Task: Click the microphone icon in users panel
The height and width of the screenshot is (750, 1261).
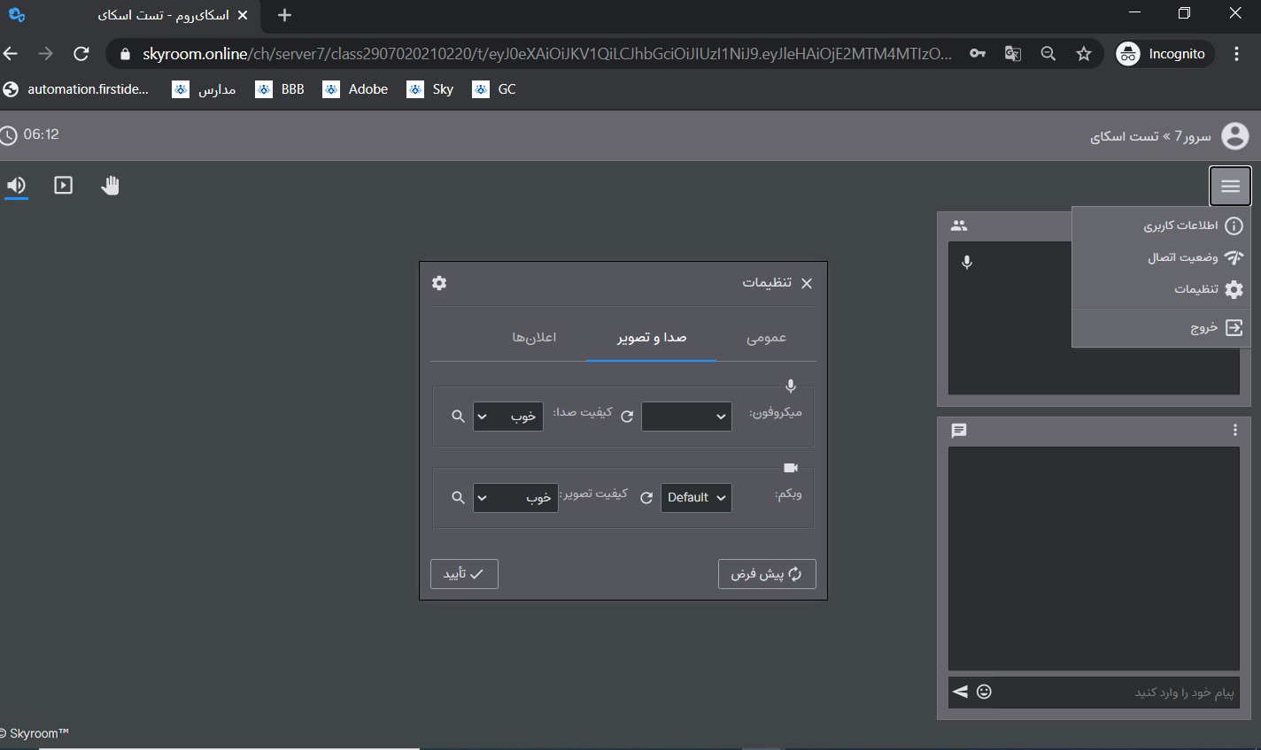Action: [x=967, y=262]
